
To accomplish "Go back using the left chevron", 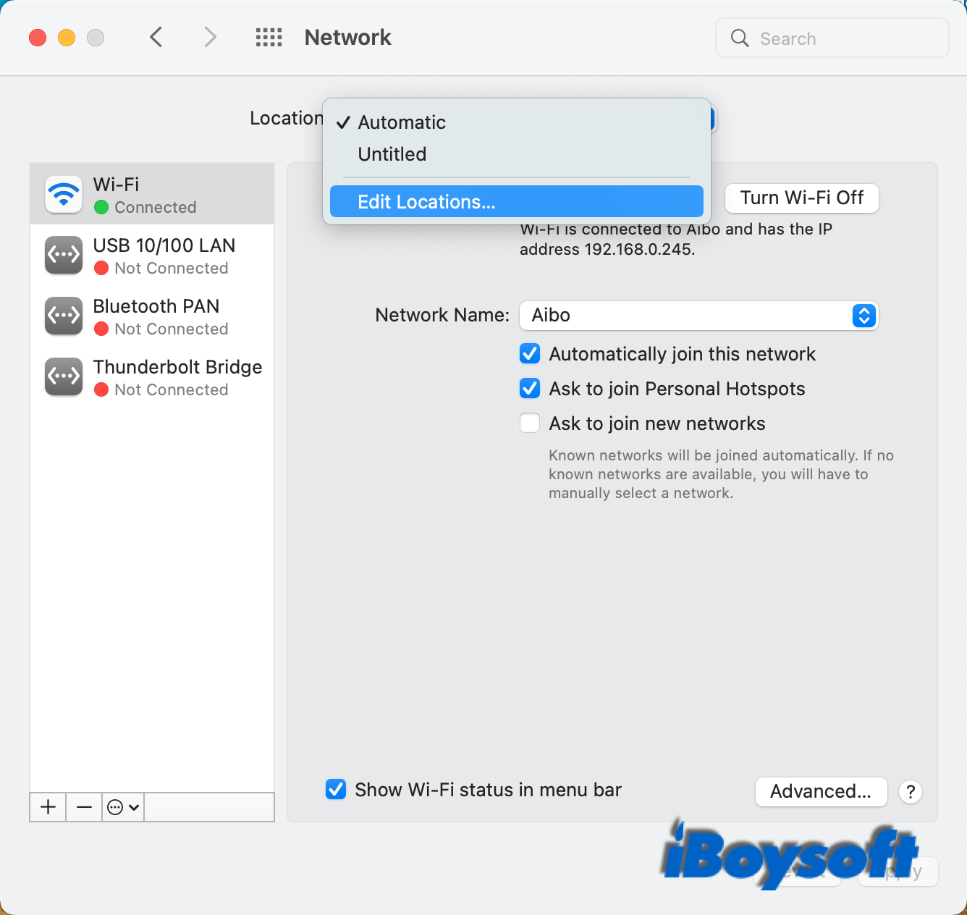I will click(x=156, y=37).
